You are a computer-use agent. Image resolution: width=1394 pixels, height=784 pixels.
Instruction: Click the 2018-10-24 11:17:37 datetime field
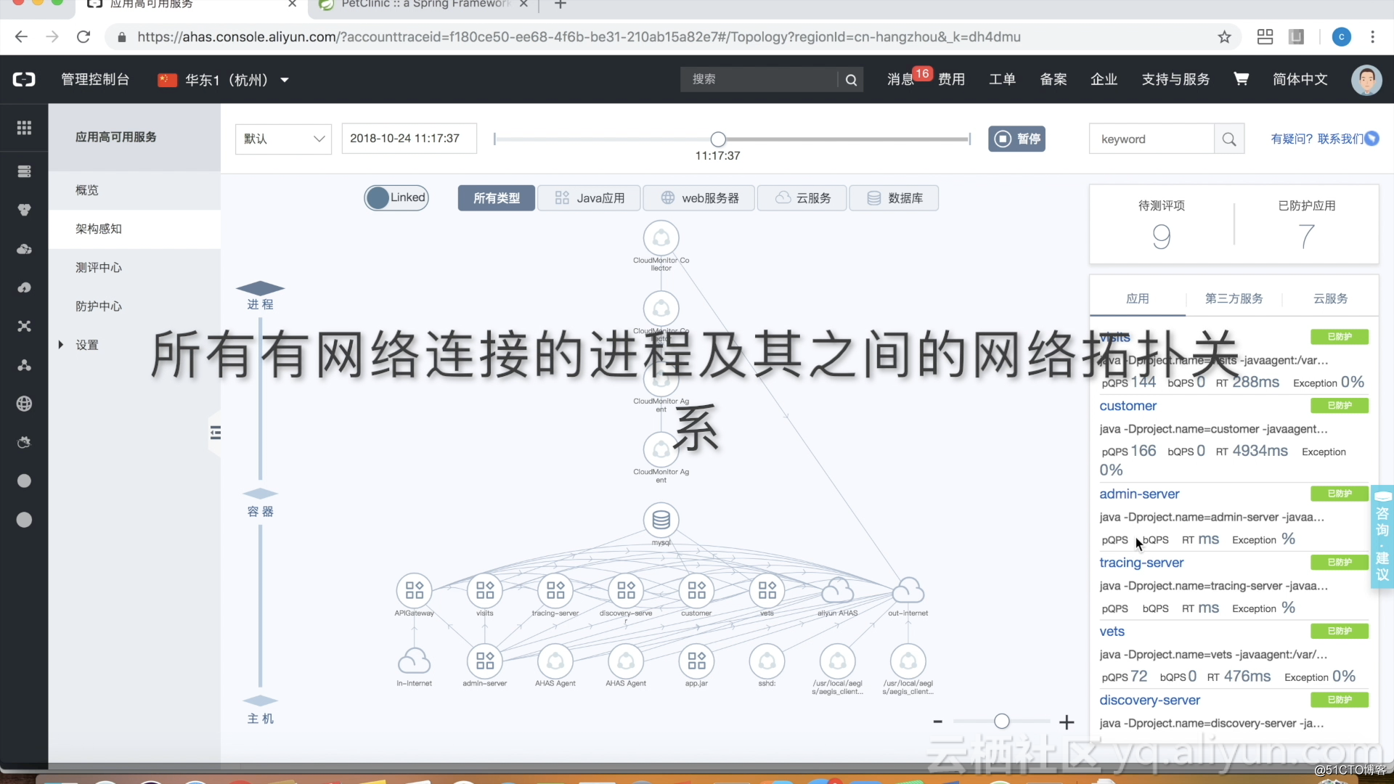tap(409, 139)
